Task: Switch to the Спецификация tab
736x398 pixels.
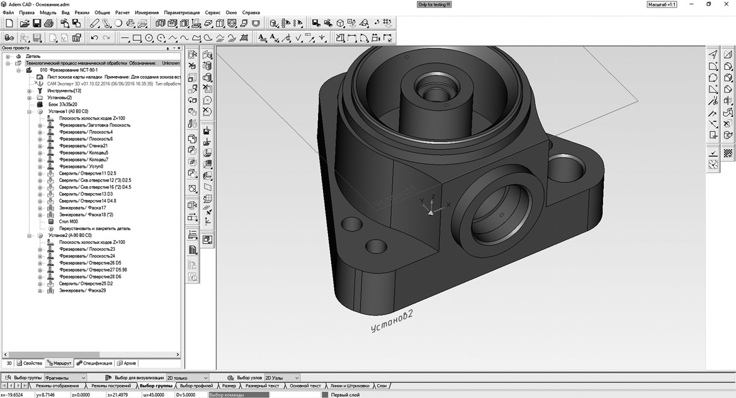Action: 94,363
